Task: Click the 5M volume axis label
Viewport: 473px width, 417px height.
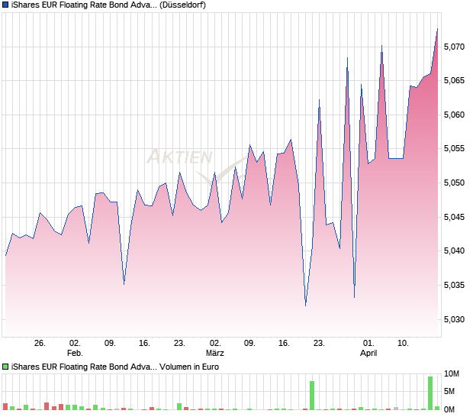Action: coord(449,391)
